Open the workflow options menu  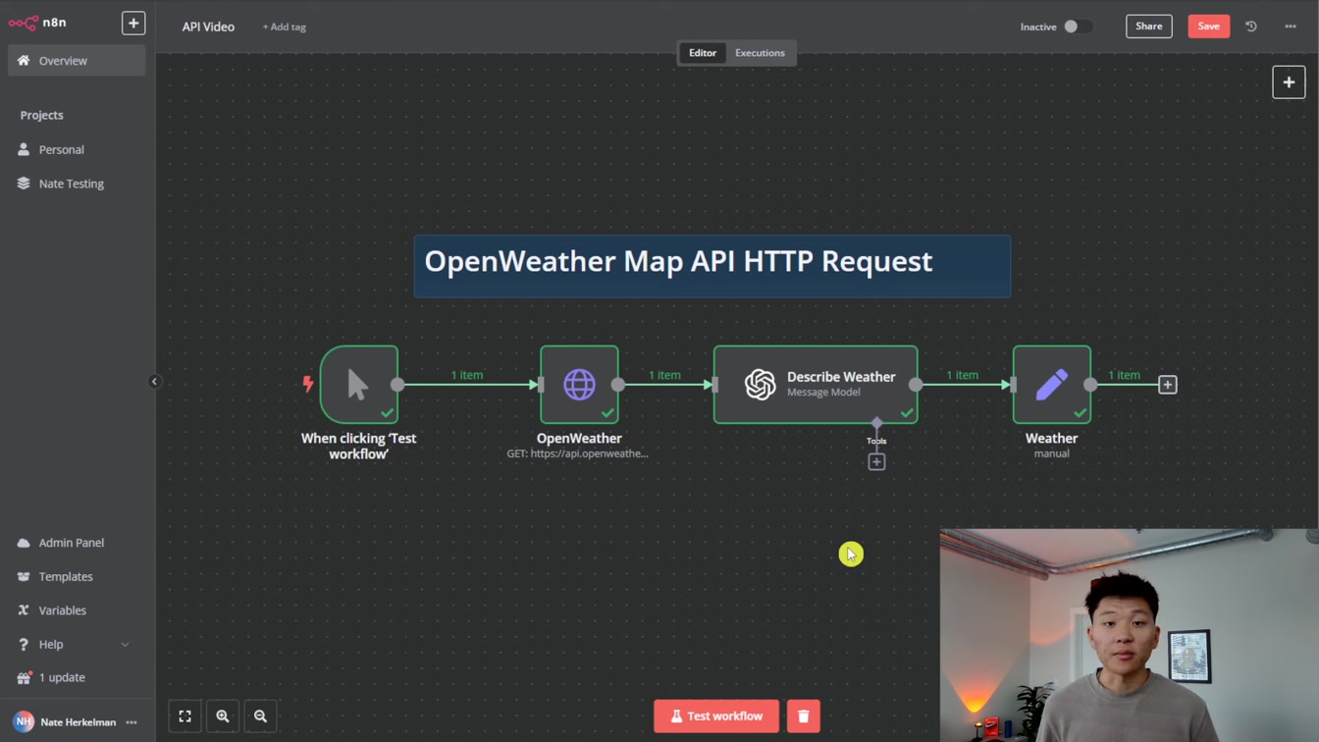coord(1291,26)
